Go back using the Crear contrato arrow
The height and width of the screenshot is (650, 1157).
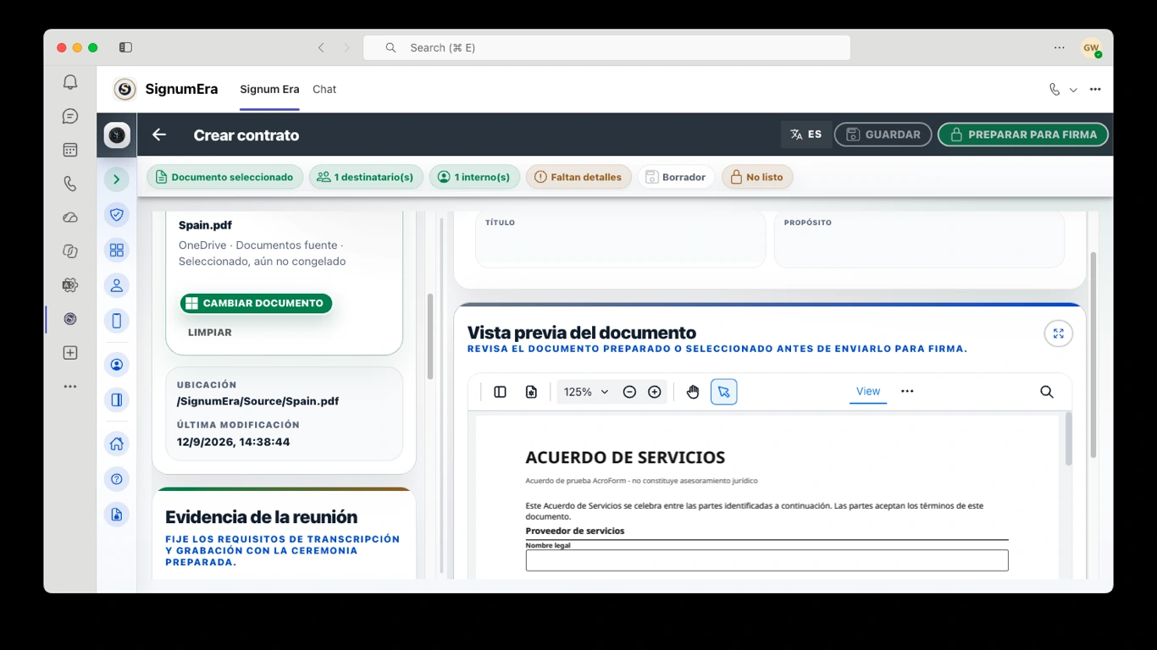(159, 135)
